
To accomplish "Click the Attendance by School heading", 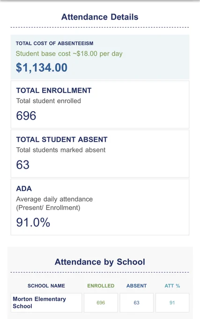I will click(x=100, y=262).
